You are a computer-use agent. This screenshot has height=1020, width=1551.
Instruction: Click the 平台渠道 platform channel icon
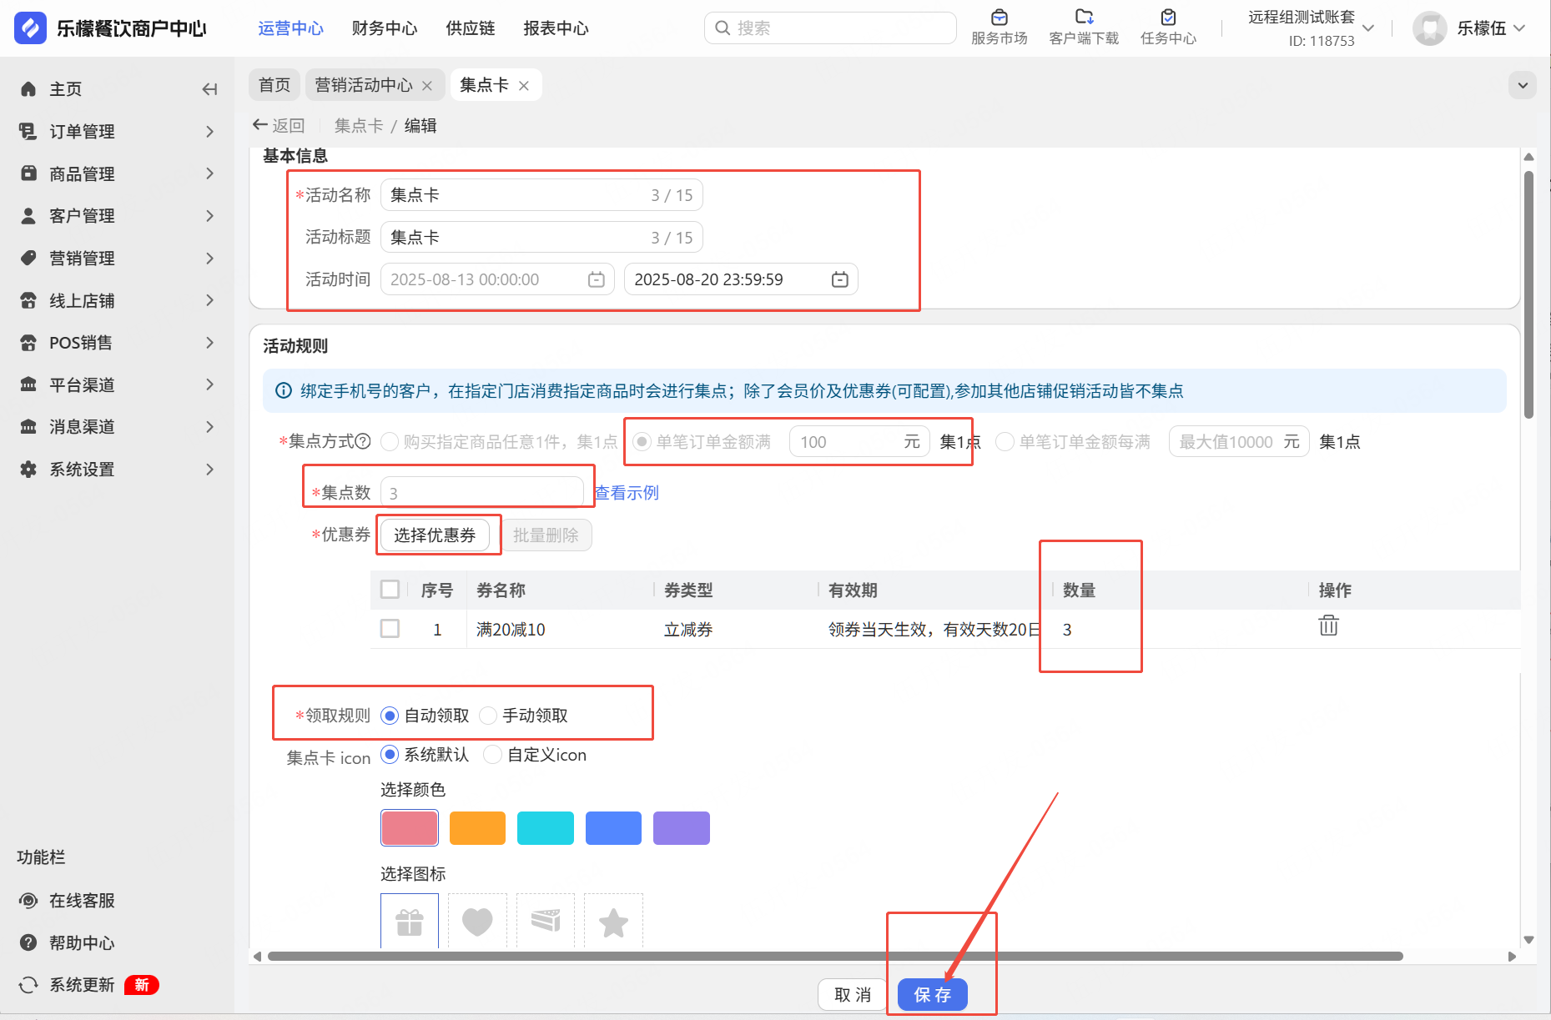click(x=28, y=384)
